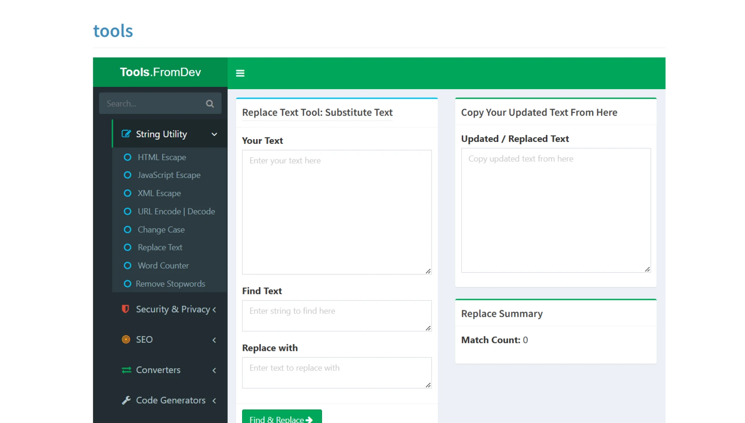Select the Remove Stopwords radio circle
The height and width of the screenshot is (423, 745).
coord(128,283)
